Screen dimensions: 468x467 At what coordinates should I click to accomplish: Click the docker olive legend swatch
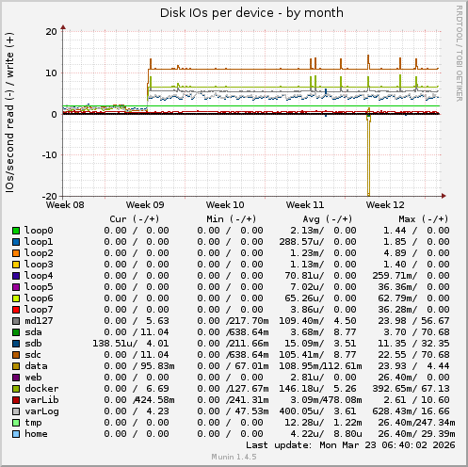point(16,389)
